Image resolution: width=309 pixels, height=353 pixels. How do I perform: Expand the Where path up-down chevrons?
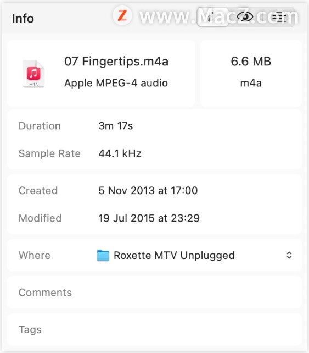(289, 255)
